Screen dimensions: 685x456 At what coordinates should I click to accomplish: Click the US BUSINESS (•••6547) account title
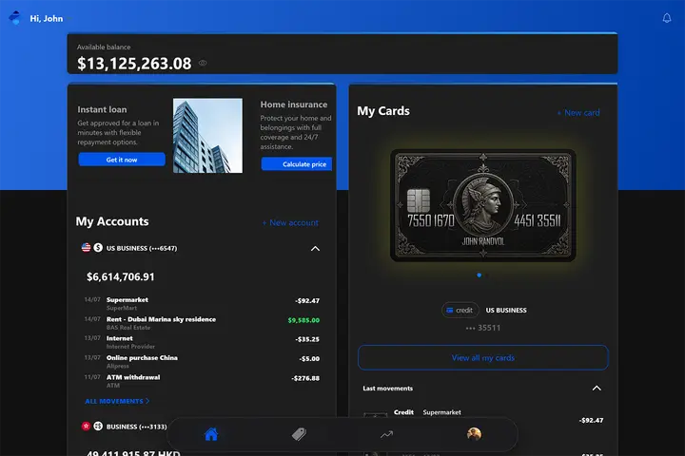pos(142,248)
